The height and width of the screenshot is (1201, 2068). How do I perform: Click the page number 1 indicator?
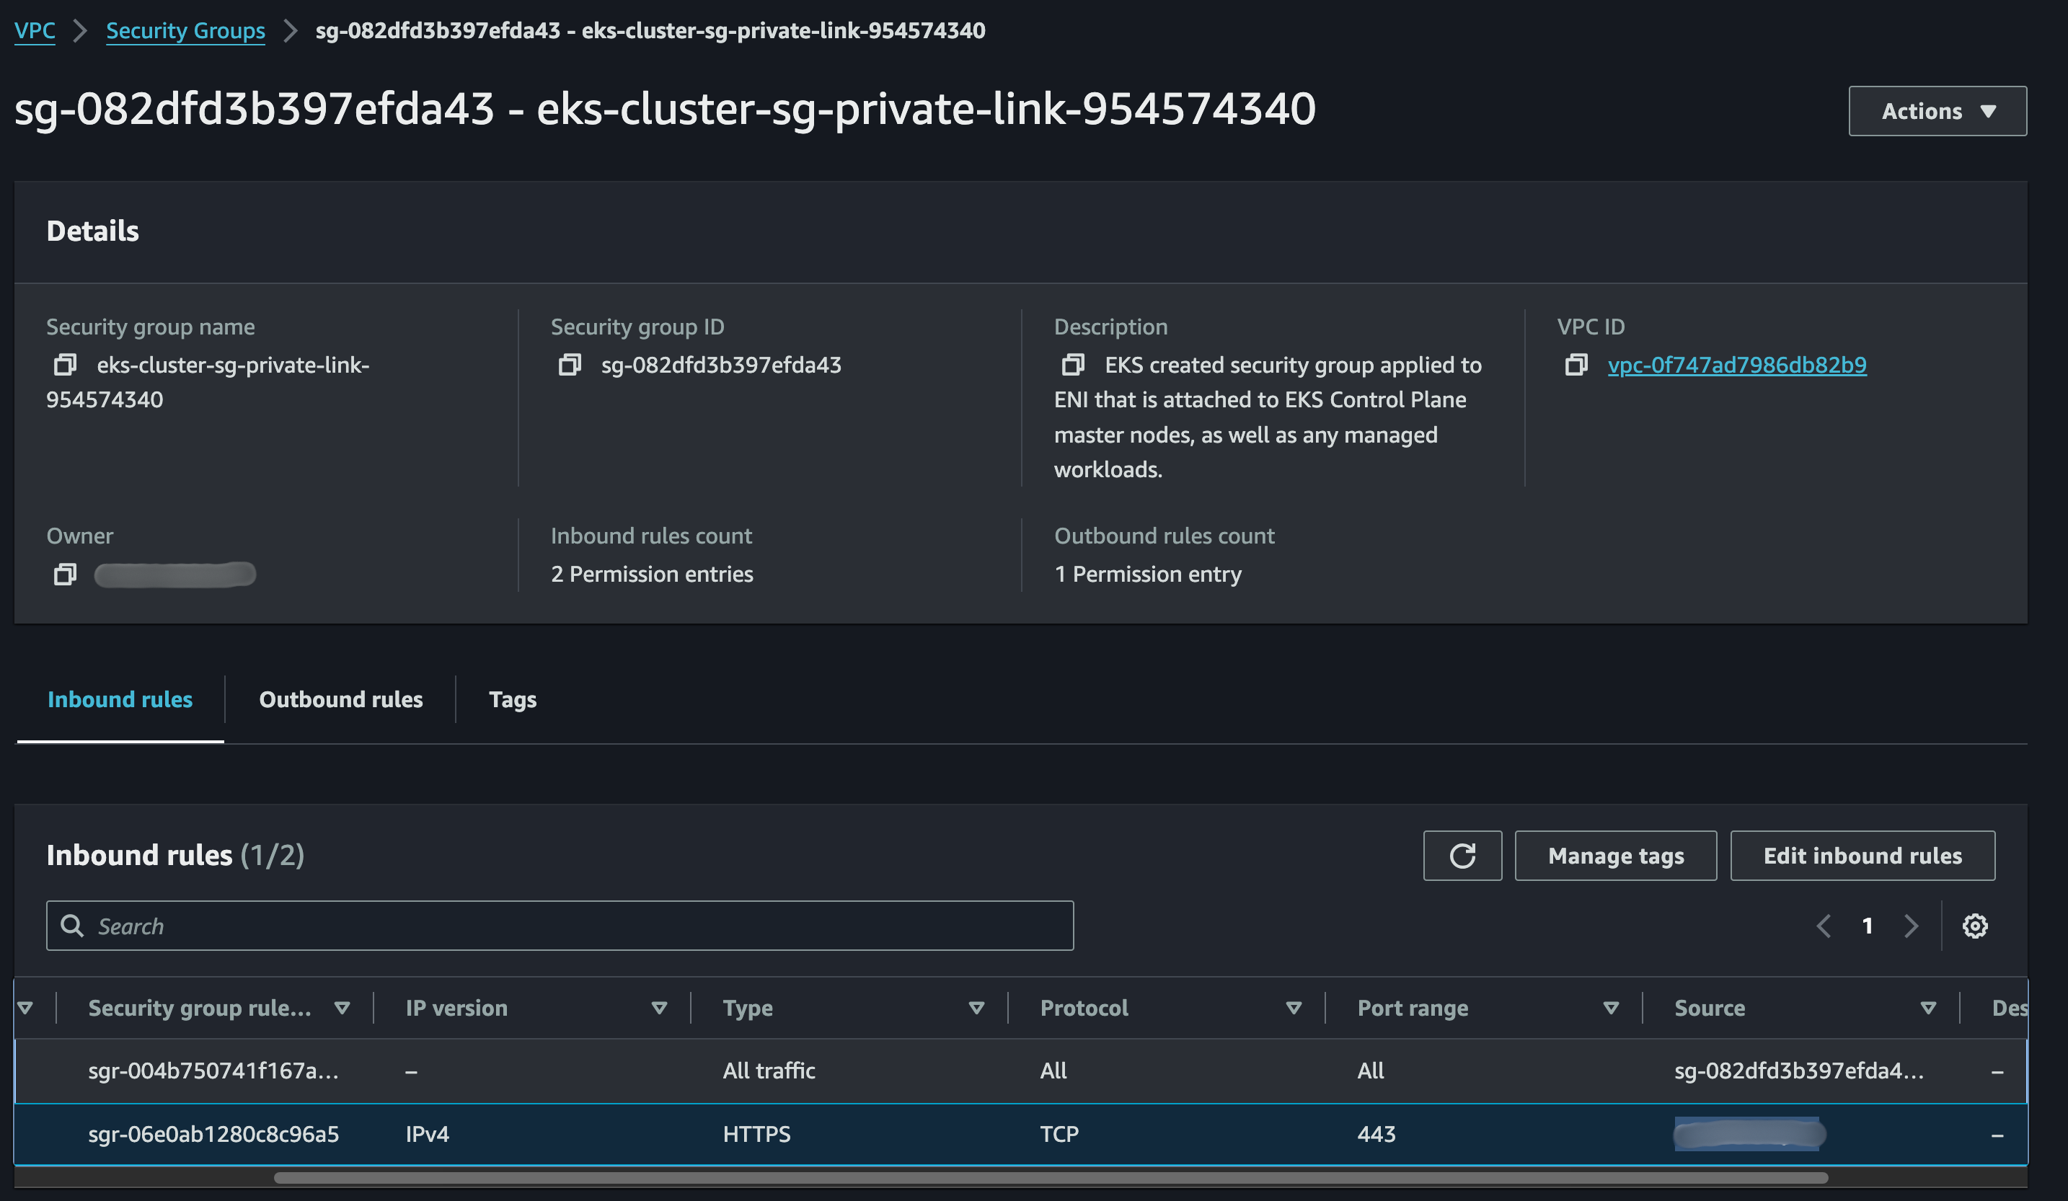(x=1867, y=926)
